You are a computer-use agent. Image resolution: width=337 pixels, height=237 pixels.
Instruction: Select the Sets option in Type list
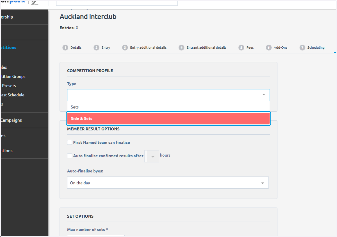168,107
